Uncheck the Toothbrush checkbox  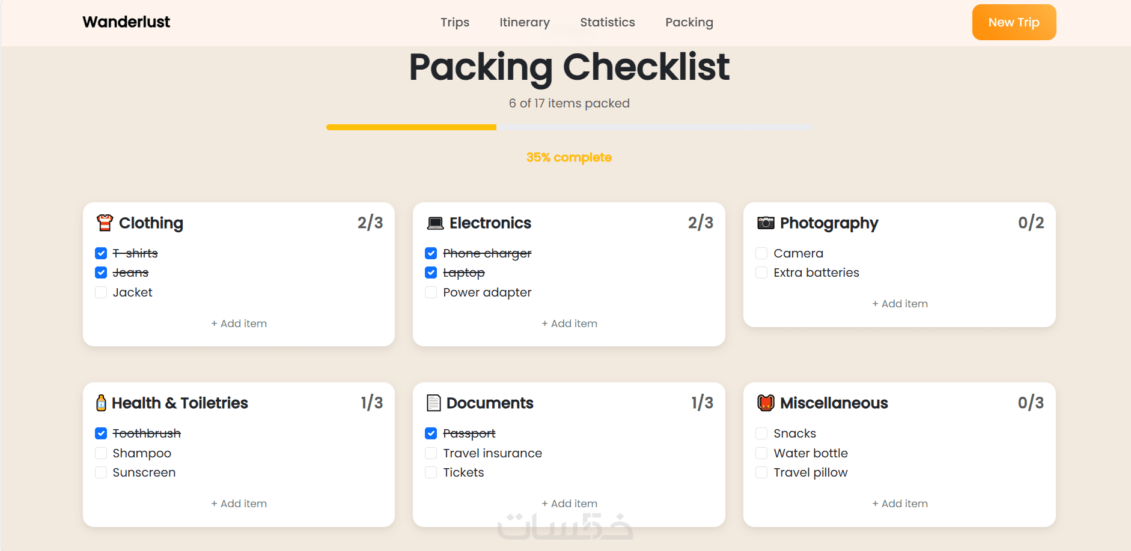tap(101, 433)
